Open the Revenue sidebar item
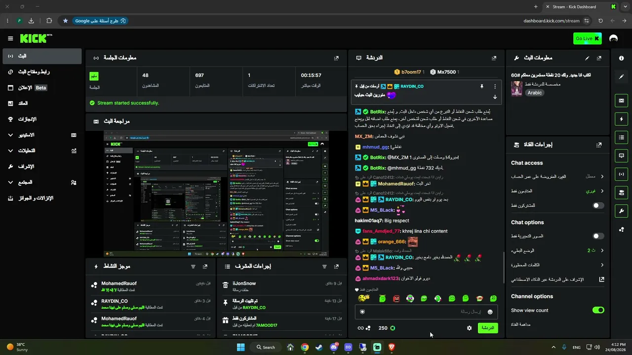The width and height of the screenshot is (632, 355). tap(41, 104)
